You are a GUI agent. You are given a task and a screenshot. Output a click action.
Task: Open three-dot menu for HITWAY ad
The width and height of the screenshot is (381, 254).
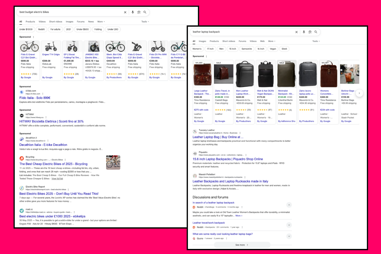pyautogui.click(x=46, y=117)
